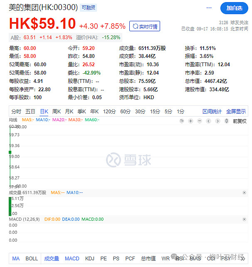Click the 港股市值 334.48亿 value

point(219,90)
